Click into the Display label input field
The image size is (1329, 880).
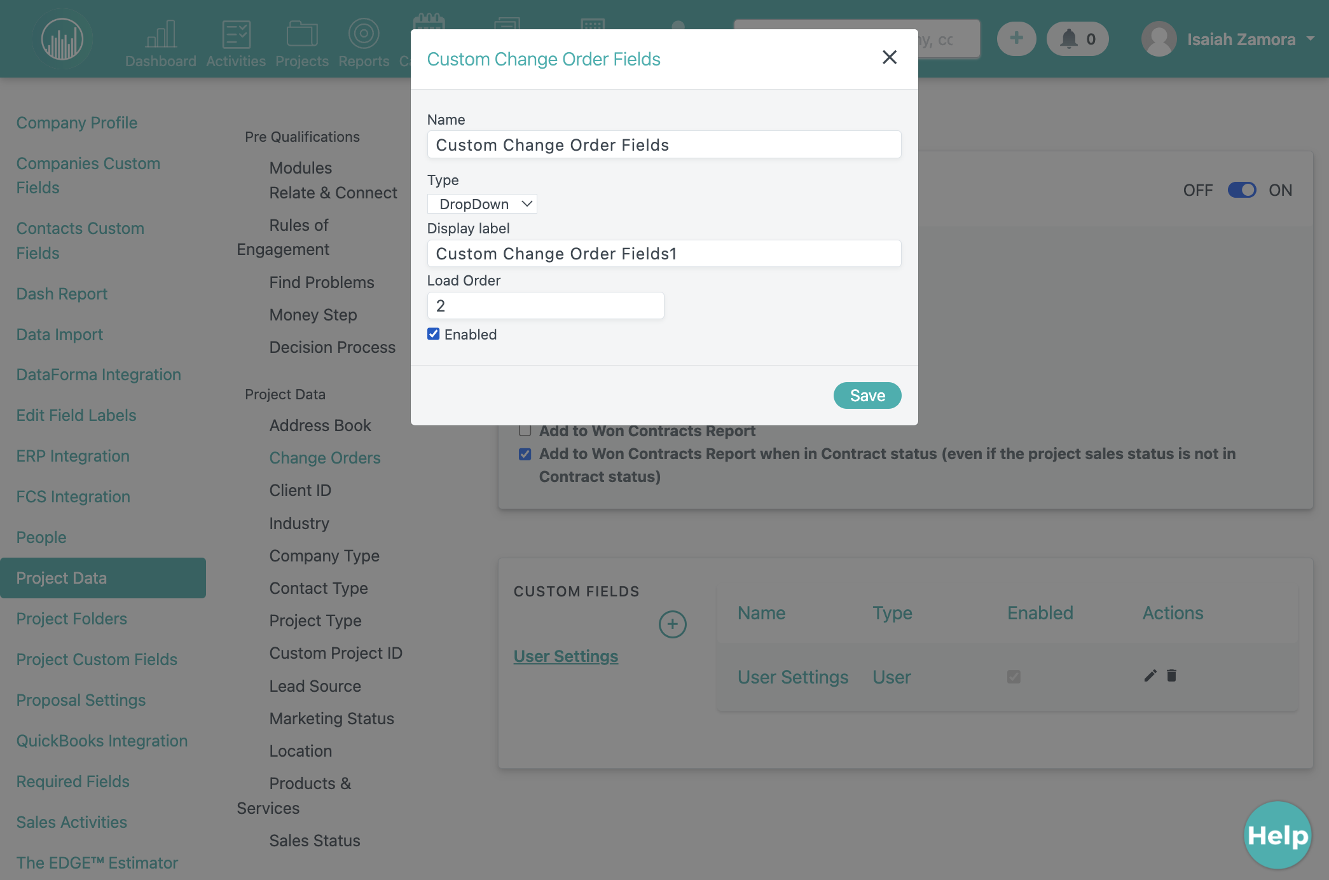(664, 254)
